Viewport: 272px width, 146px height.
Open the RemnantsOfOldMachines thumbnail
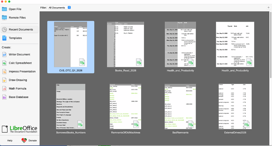(x=125, y=106)
